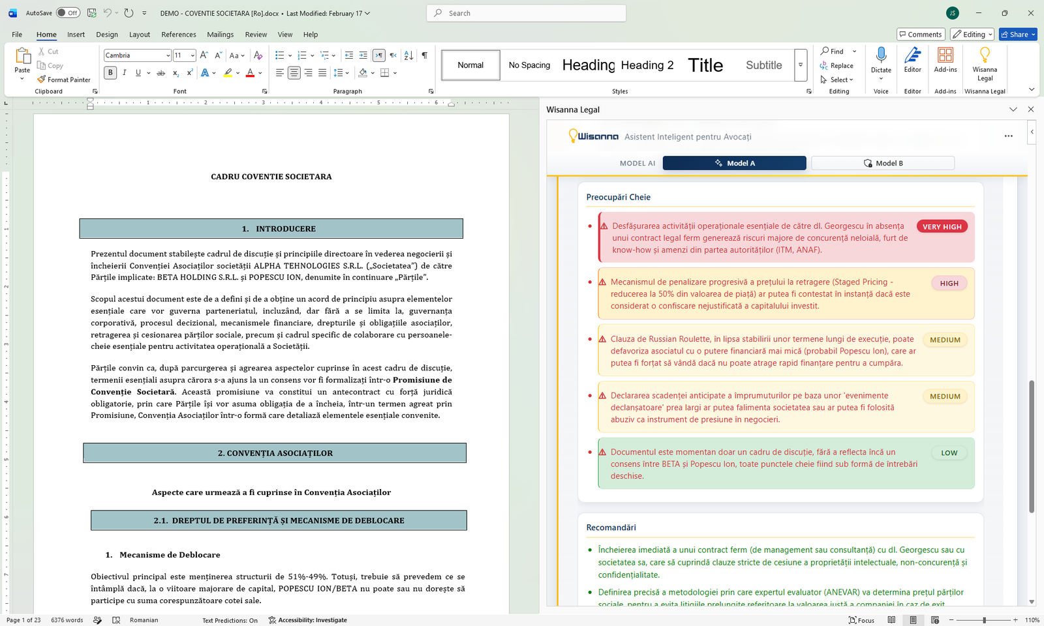Screen dimensions: 1044x626
Task: Toggle Focus mode in status bar
Action: point(861,620)
